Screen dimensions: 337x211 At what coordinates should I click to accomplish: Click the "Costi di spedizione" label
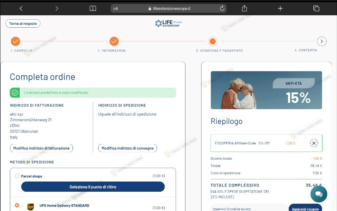tap(225, 173)
